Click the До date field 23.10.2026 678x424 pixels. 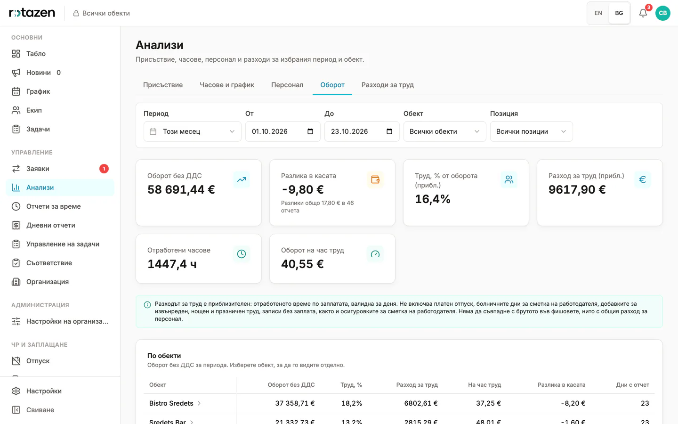point(362,131)
